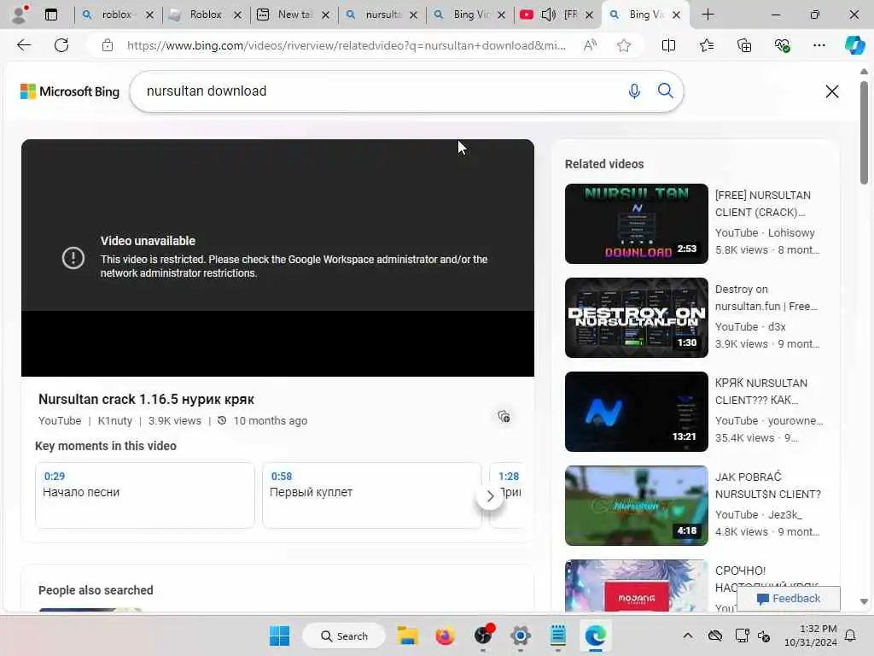Click the K1nuty channel name
This screenshot has width=874, height=656.
[115, 420]
